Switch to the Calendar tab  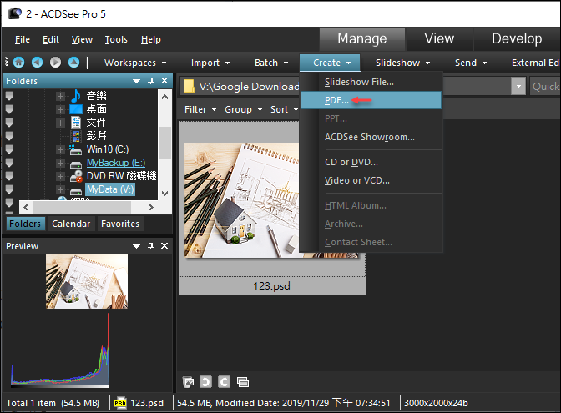[71, 224]
